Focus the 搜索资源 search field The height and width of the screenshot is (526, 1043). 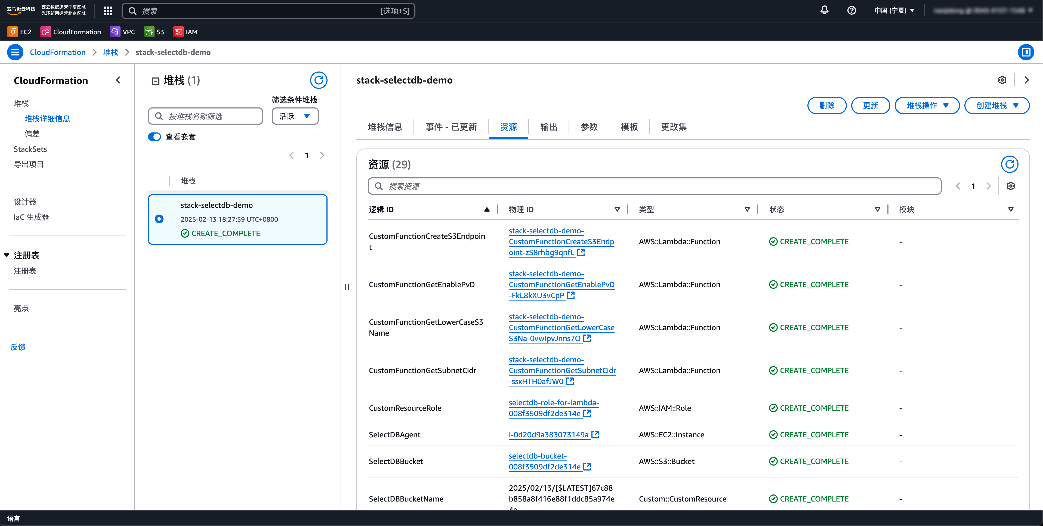click(654, 186)
